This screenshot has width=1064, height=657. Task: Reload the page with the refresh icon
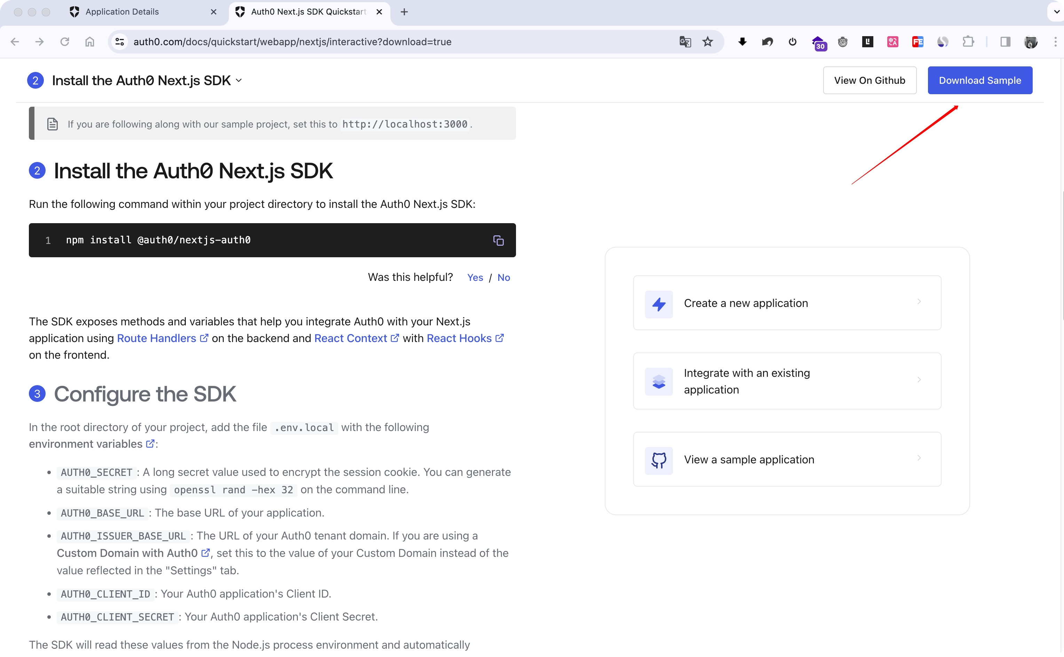click(64, 42)
